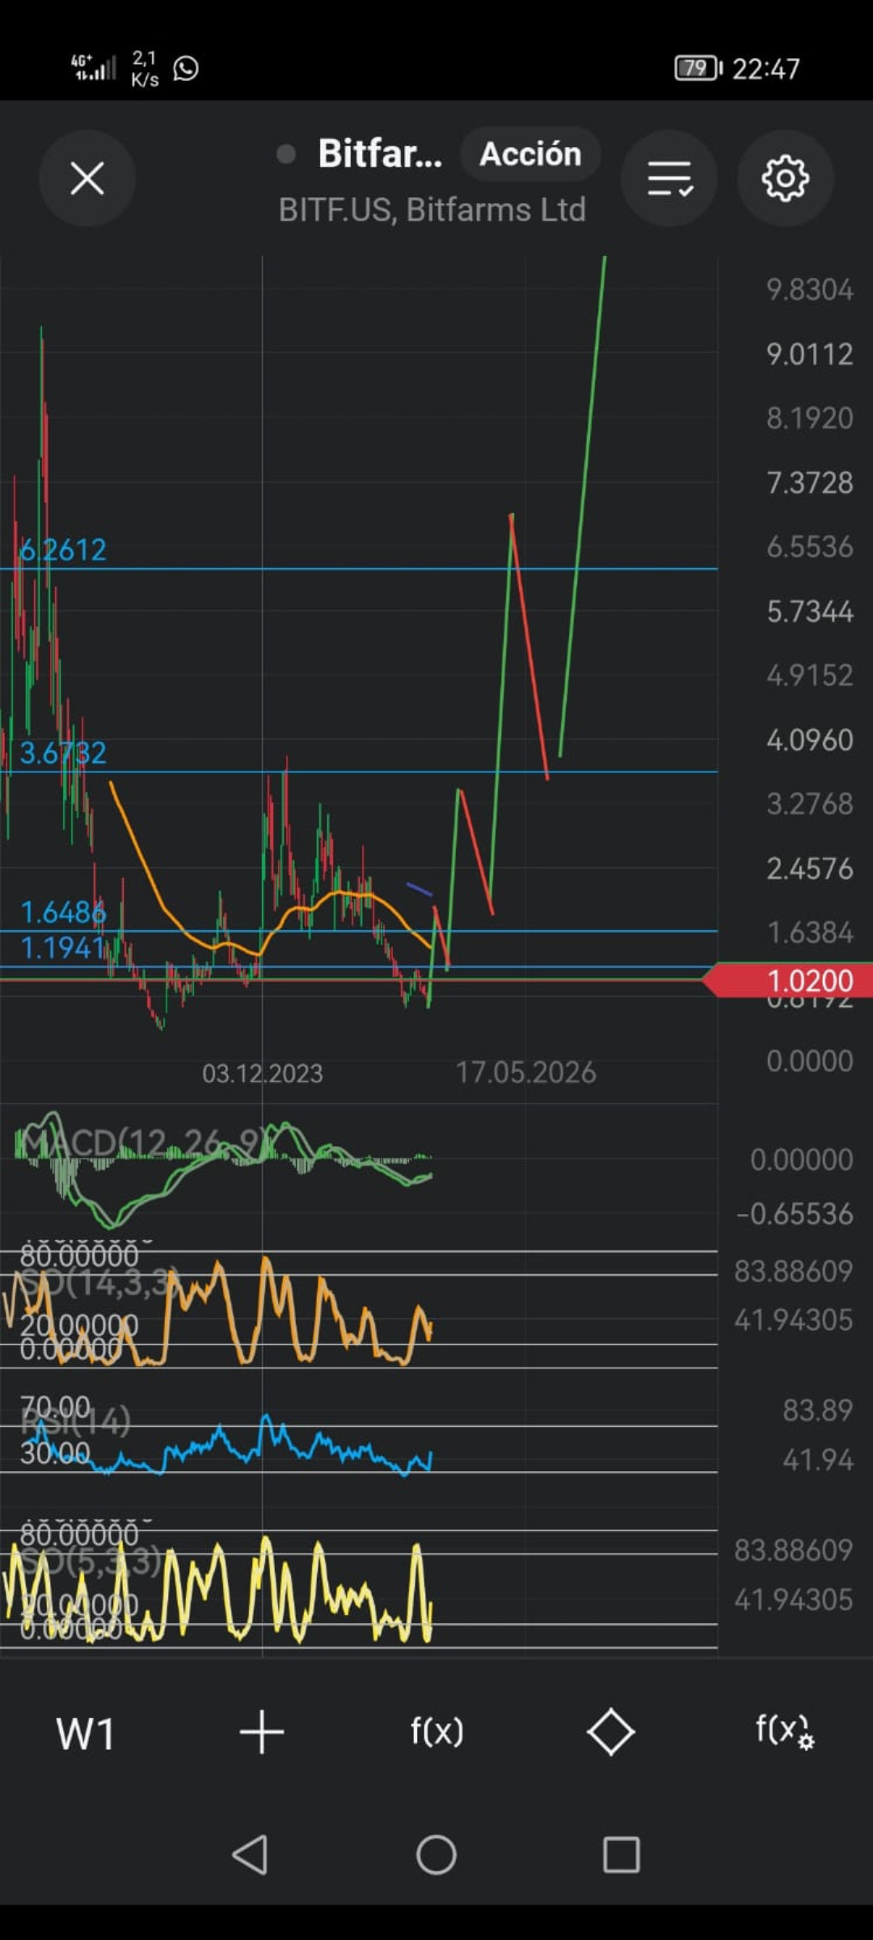The height and width of the screenshot is (1940, 873).
Task: Tap the RSI(14) indicator label
Action: point(76,1422)
